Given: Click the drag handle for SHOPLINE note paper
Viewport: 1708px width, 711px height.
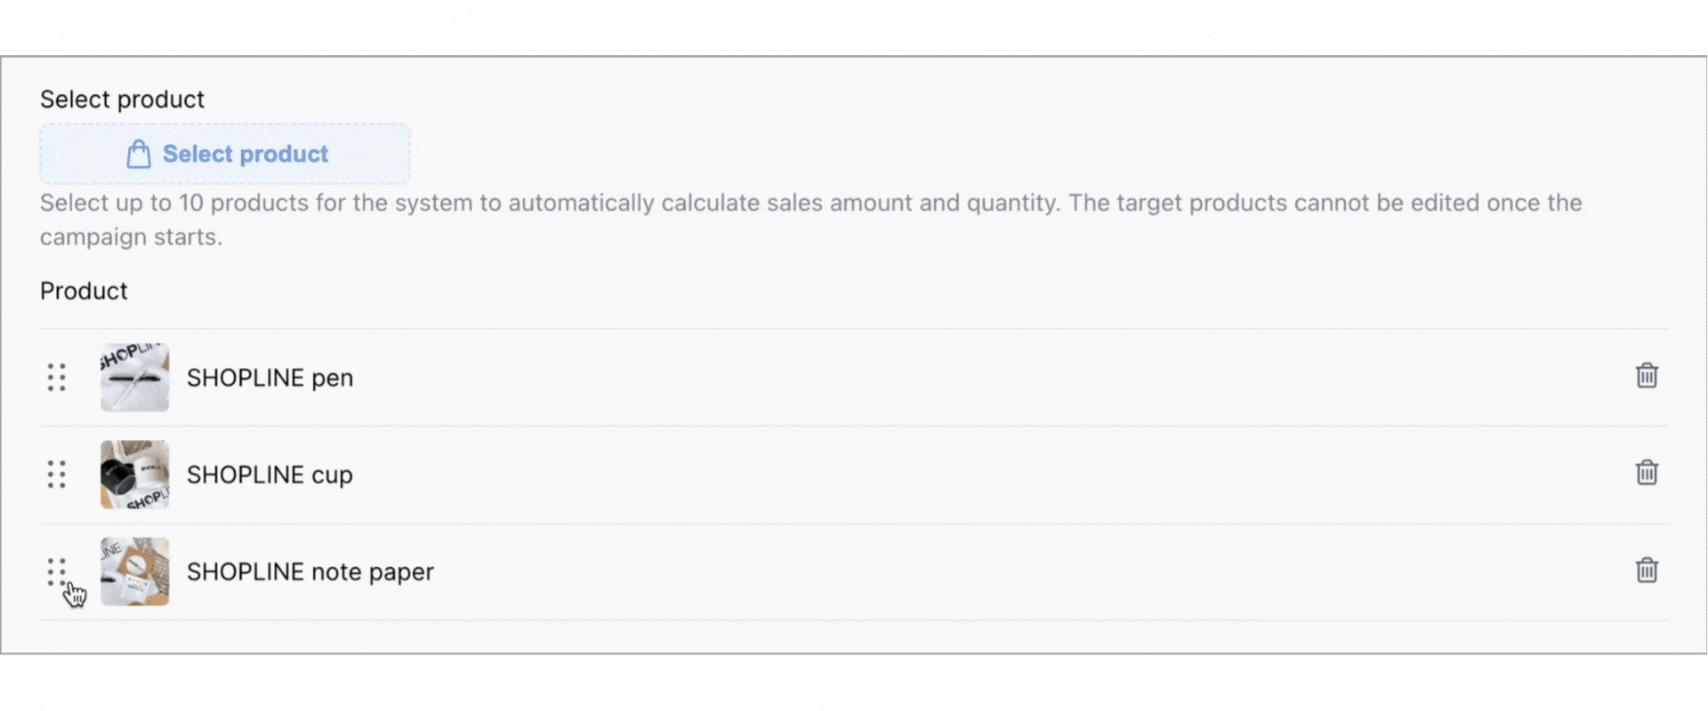Looking at the screenshot, I should tap(57, 571).
